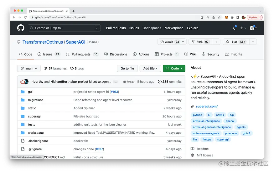Expand the commit message ellipsis

(x=116, y=82)
